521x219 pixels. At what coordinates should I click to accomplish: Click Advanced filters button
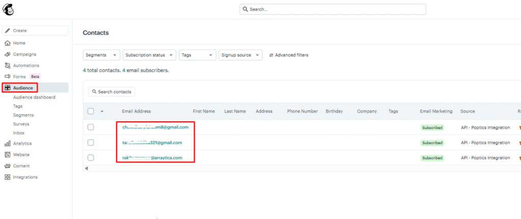pos(288,55)
